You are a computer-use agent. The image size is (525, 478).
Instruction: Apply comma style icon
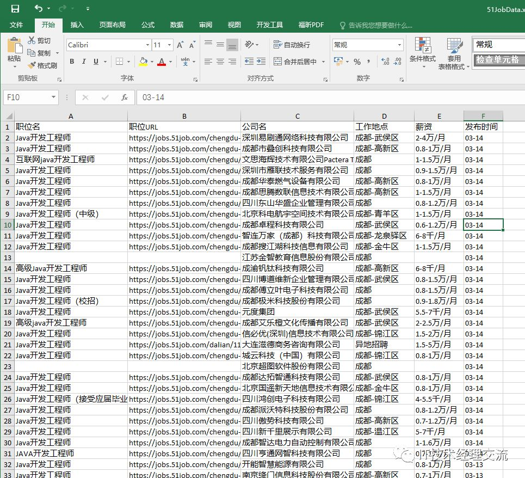(x=369, y=62)
